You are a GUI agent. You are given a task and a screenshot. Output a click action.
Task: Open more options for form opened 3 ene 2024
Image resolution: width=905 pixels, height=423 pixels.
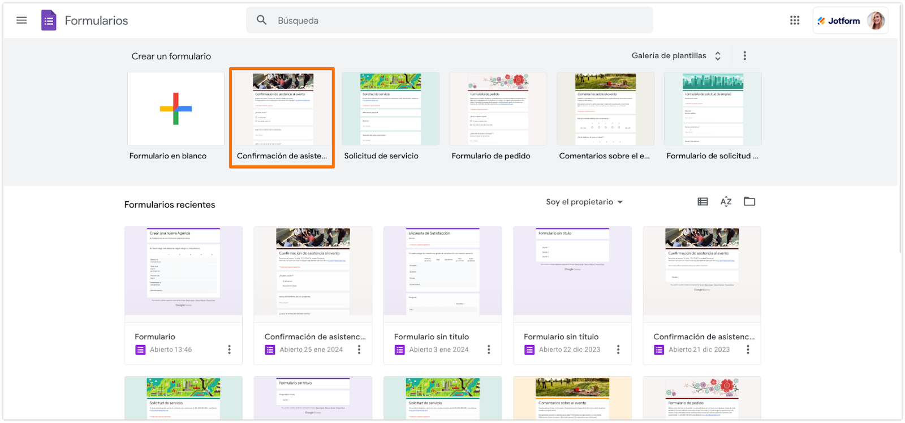click(489, 349)
